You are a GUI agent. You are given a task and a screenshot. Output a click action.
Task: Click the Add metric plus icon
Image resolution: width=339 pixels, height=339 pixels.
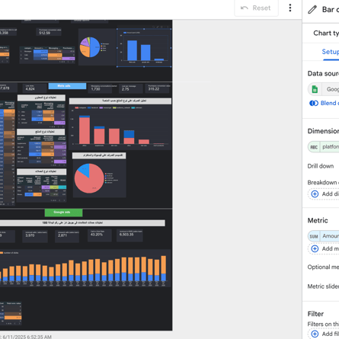[x=315, y=248]
